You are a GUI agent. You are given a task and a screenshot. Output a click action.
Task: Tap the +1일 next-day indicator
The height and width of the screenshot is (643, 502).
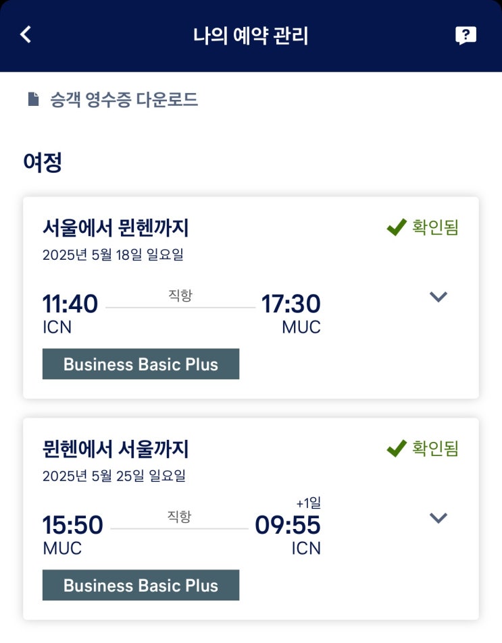(x=308, y=503)
